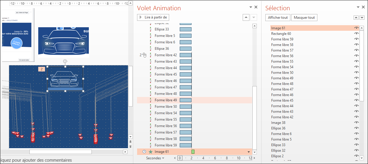Image resolution: width=368 pixels, height=164 pixels.
Task: Toggle visibility of Image 38
Action: point(356,123)
